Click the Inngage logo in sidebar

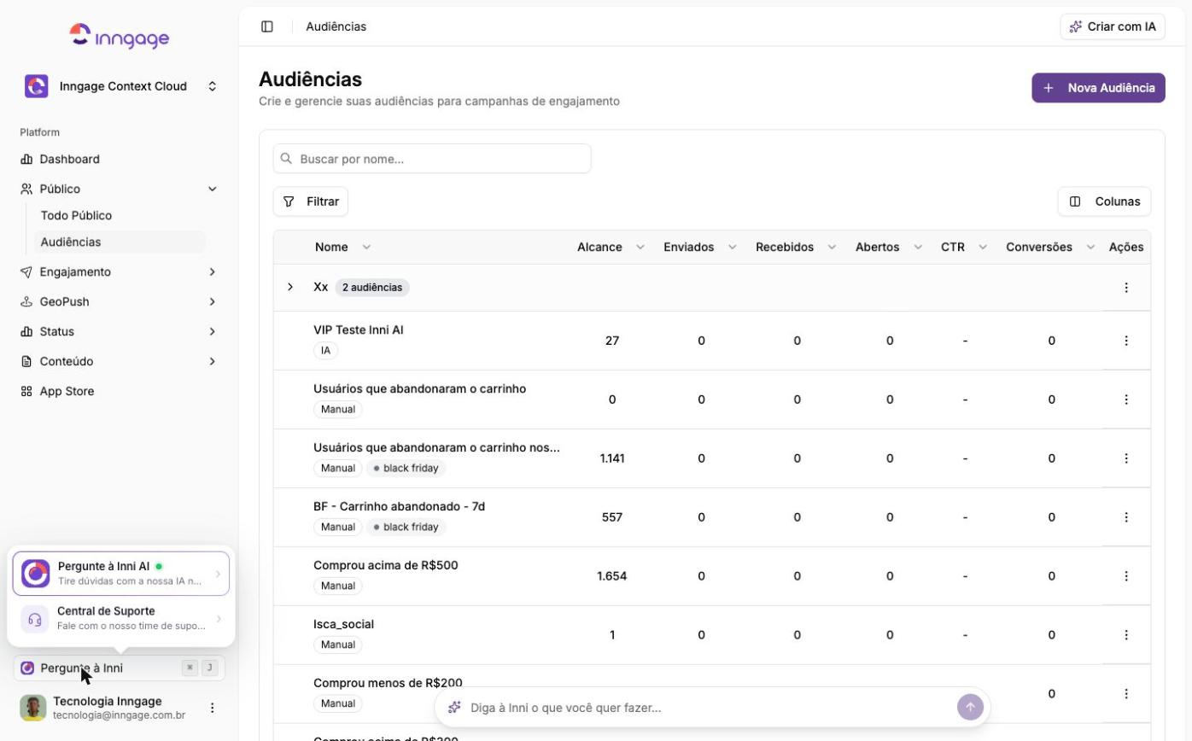tap(120, 37)
